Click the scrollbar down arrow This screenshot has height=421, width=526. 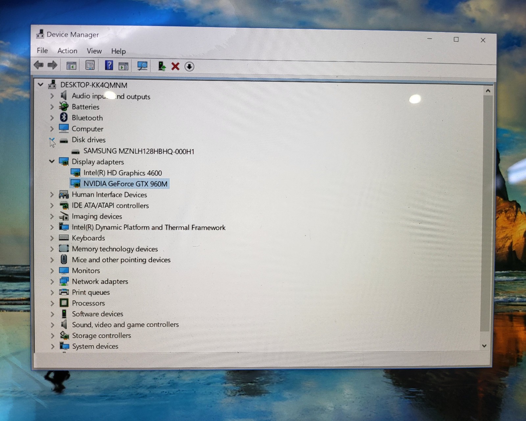[x=484, y=346]
